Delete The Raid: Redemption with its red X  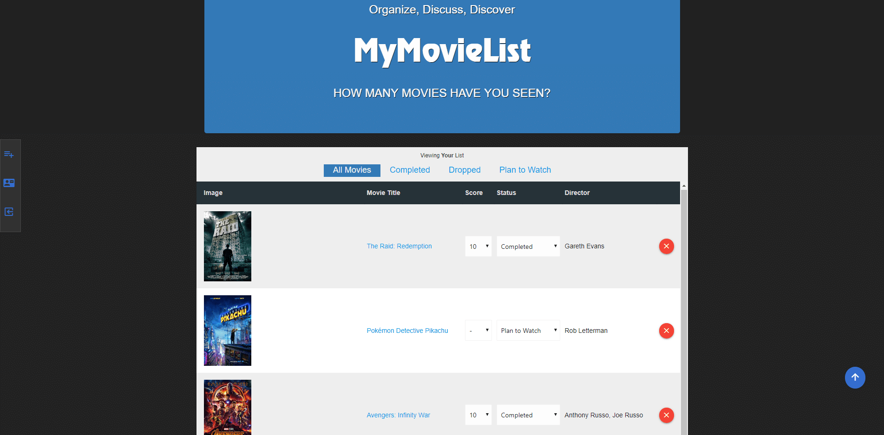coord(666,246)
